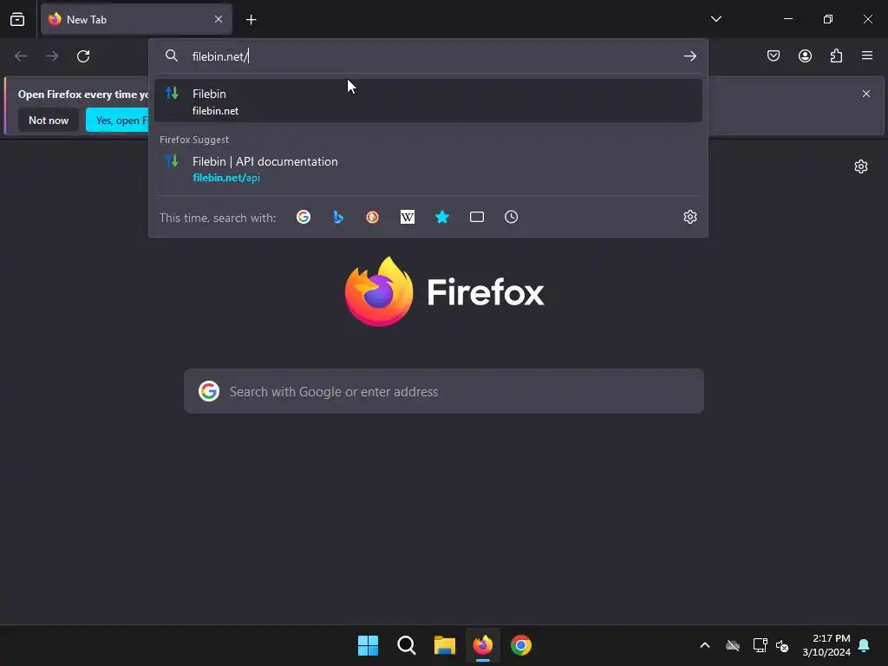The width and height of the screenshot is (888, 666).
Task: Open the Windows Start menu
Action: click(x=368, y=645)
